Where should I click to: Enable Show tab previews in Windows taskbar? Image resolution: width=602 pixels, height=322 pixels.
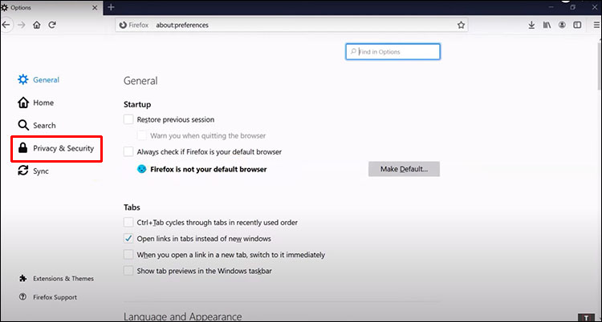[x=128, y=271]
